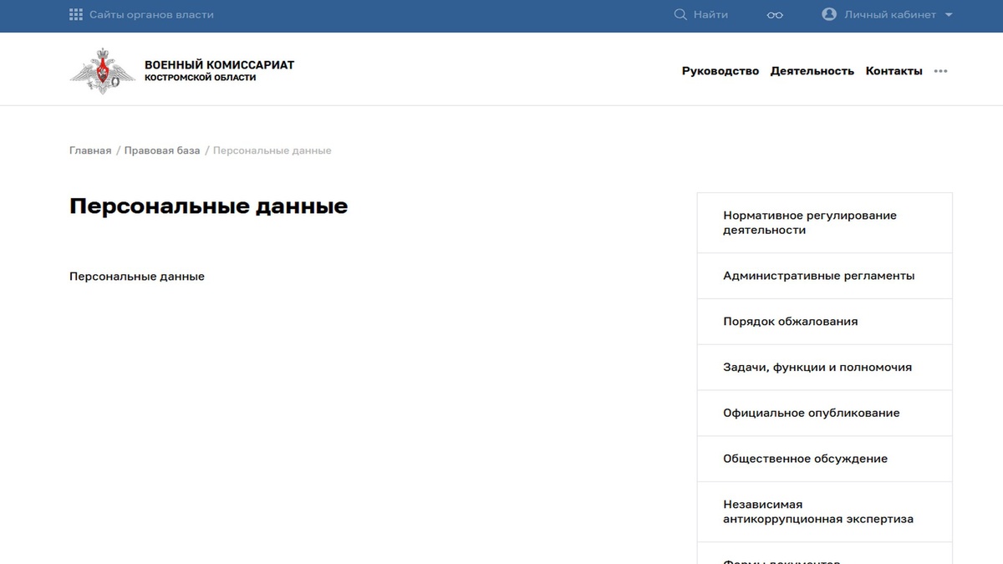
Task: Expand the Личный кабинет dropdown arrow
Action: (948, 13)
